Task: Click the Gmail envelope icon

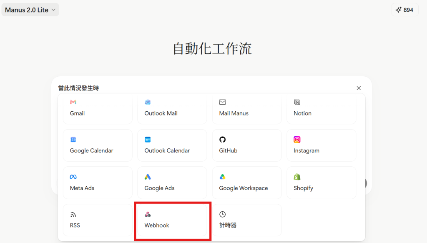Action: point(73,102)
